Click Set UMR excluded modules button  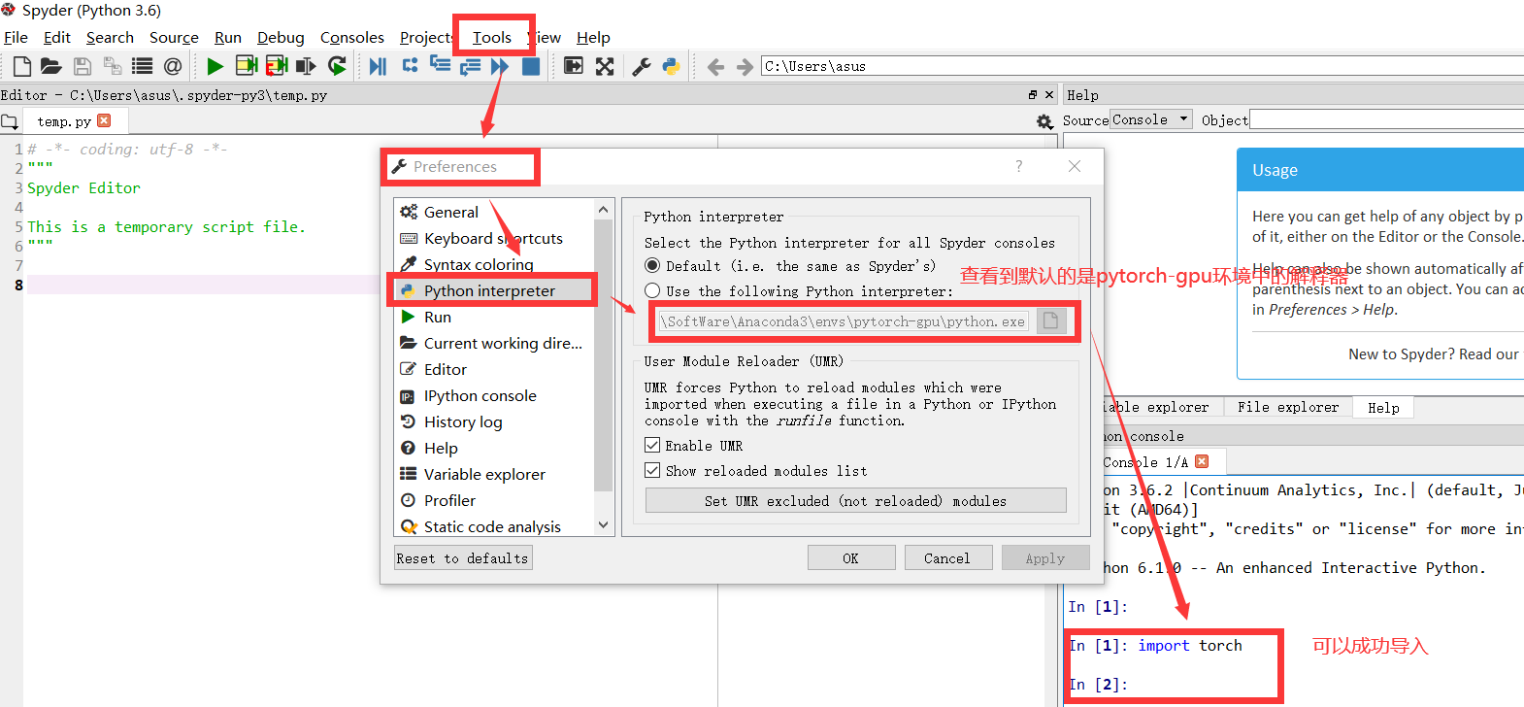[x=855, y=501]
